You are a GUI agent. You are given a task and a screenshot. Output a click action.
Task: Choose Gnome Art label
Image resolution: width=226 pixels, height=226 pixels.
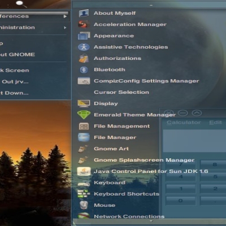coord(111,149)
